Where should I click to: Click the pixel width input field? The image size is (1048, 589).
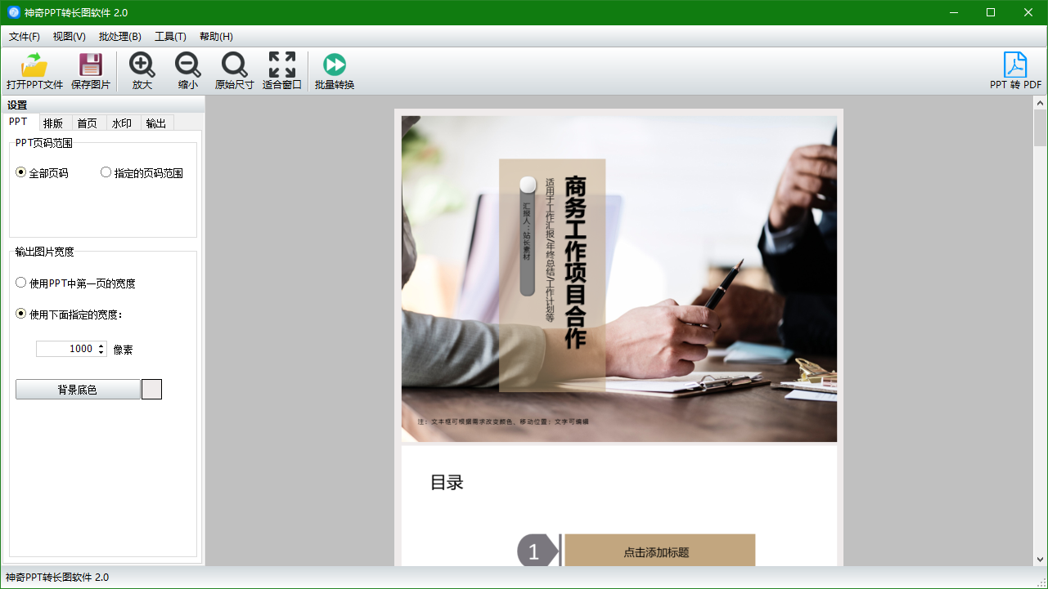65,349
